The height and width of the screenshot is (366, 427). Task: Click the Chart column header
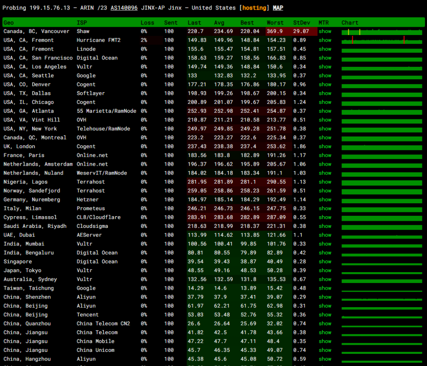(350, 23)
